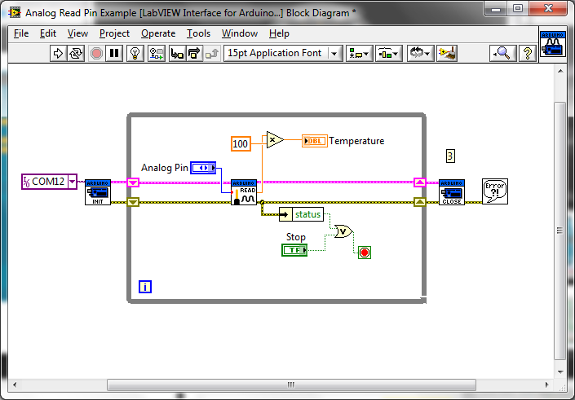
Task: Click the horizontal scrollbar left arrow
Action: point(15,385)
